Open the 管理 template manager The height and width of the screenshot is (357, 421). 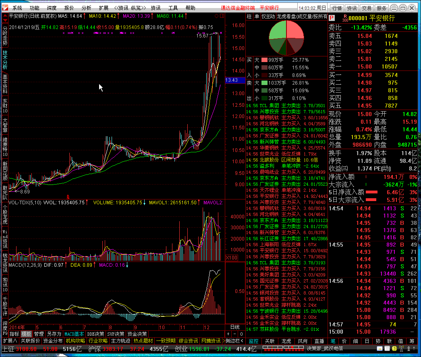click(39, 334)
